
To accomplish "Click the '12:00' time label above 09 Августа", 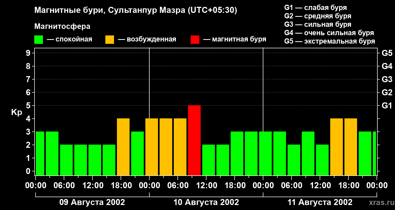I will tap(92, 185).
